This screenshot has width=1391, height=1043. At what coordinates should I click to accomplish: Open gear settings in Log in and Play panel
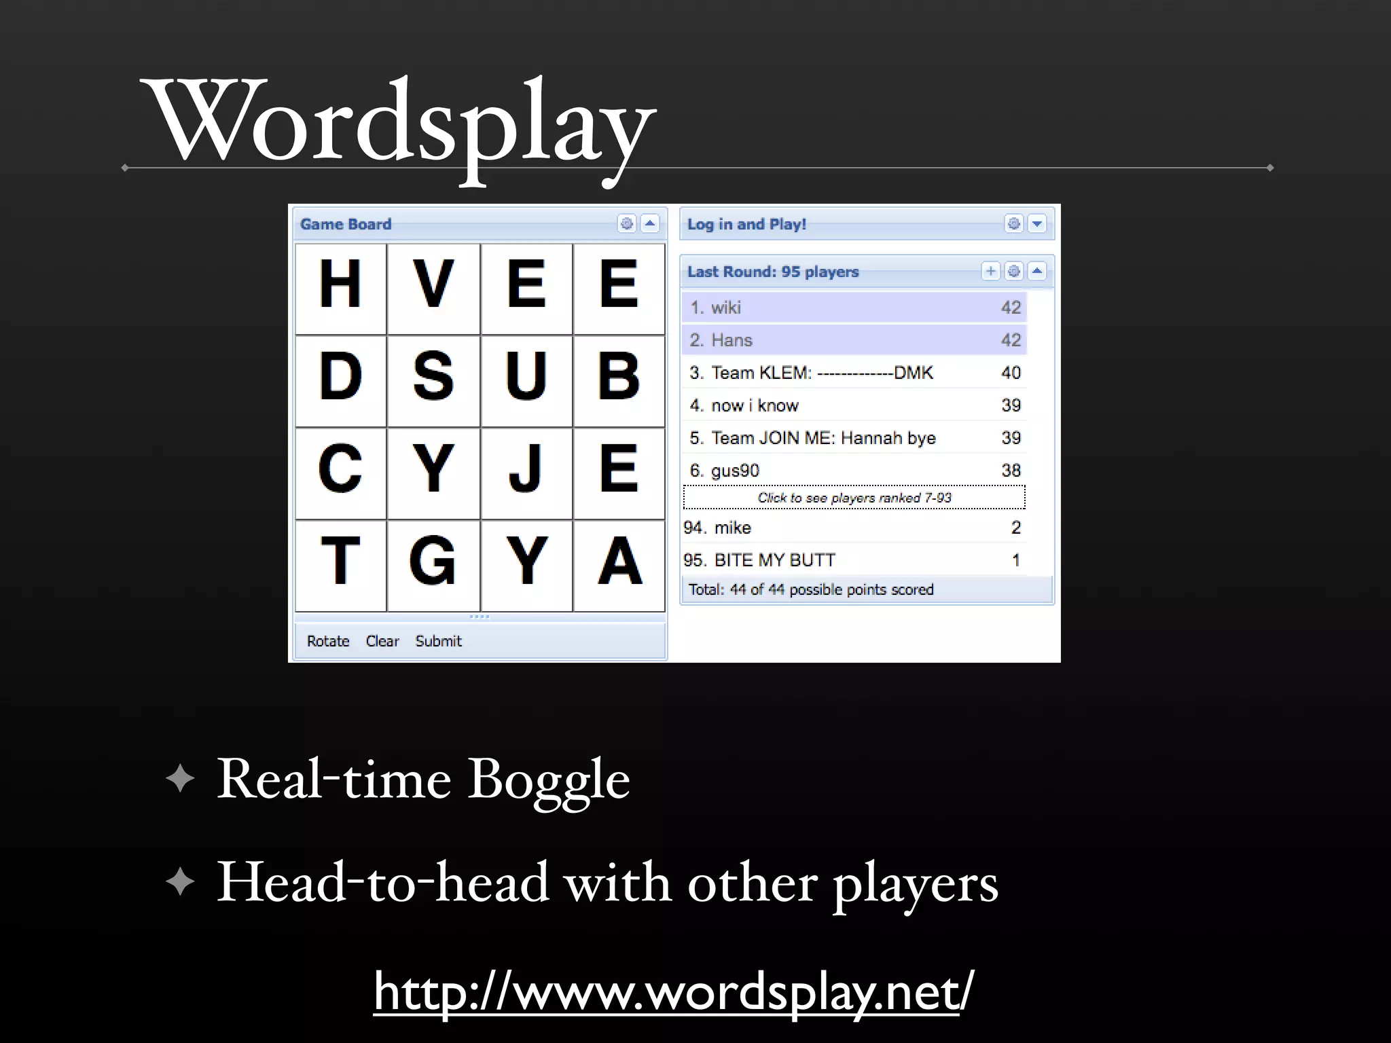pyautogui.click(x=1013, y=223)
